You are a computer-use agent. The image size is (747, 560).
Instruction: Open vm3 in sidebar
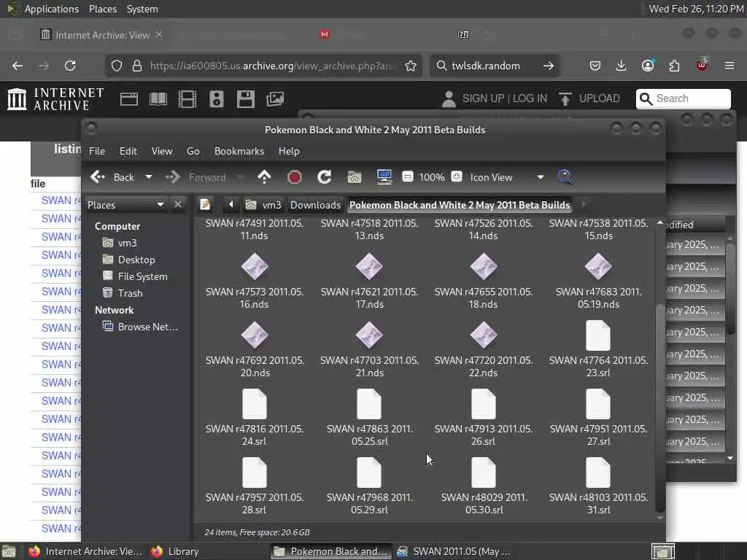[x=127, y=243]
